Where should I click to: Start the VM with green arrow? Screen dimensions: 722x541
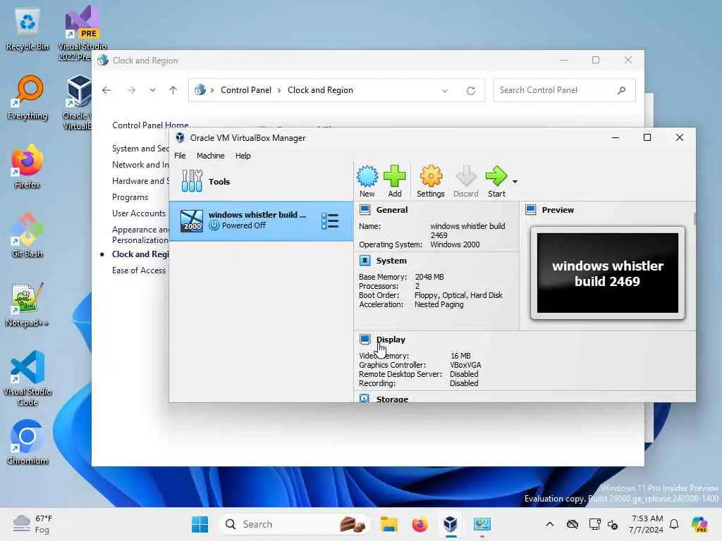pos(496,181)
